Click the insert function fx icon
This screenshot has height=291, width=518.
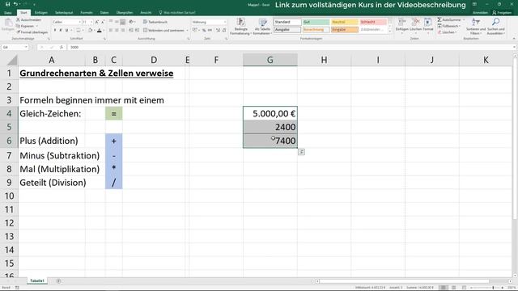[62, 47]
